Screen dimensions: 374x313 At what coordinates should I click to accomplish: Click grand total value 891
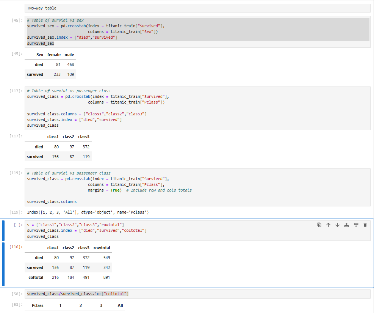(106, 277)
